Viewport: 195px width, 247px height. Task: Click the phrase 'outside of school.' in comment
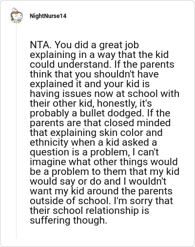click(x=70, y=201)
